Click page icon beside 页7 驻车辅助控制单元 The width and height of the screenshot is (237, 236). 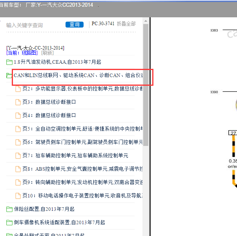18,156
